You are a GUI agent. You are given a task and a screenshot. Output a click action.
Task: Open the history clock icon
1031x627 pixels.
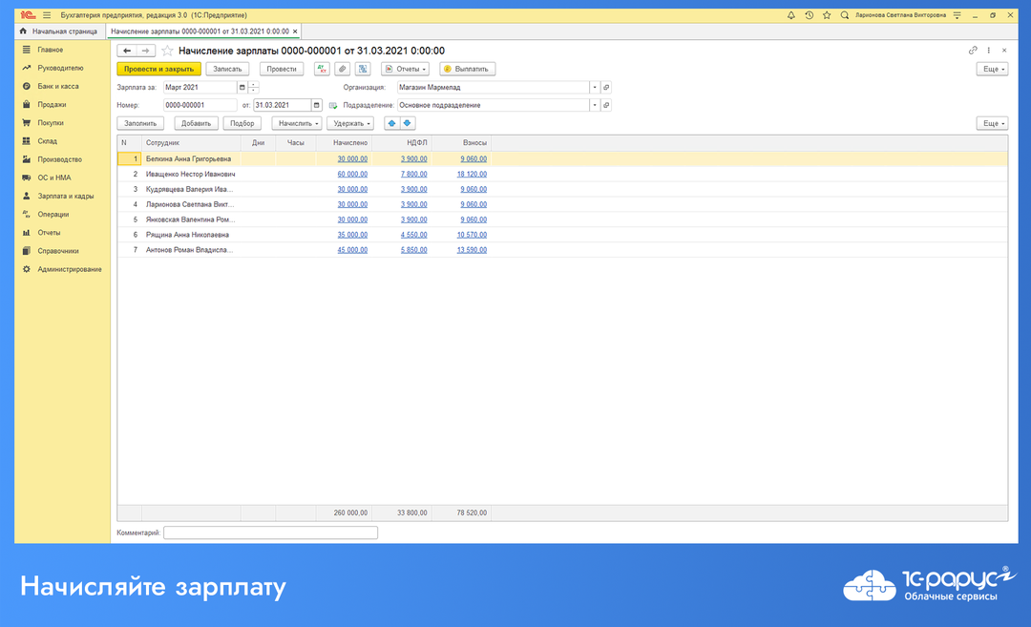[809, 15]
